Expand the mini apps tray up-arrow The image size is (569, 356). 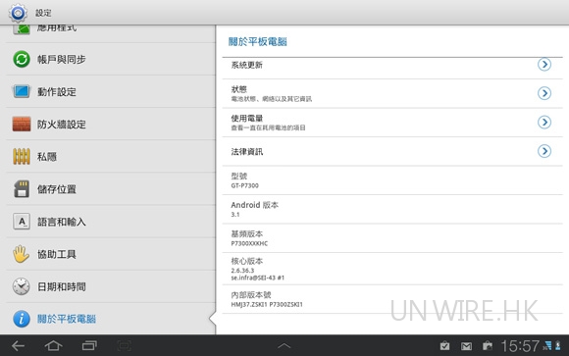tap(284, 346)
